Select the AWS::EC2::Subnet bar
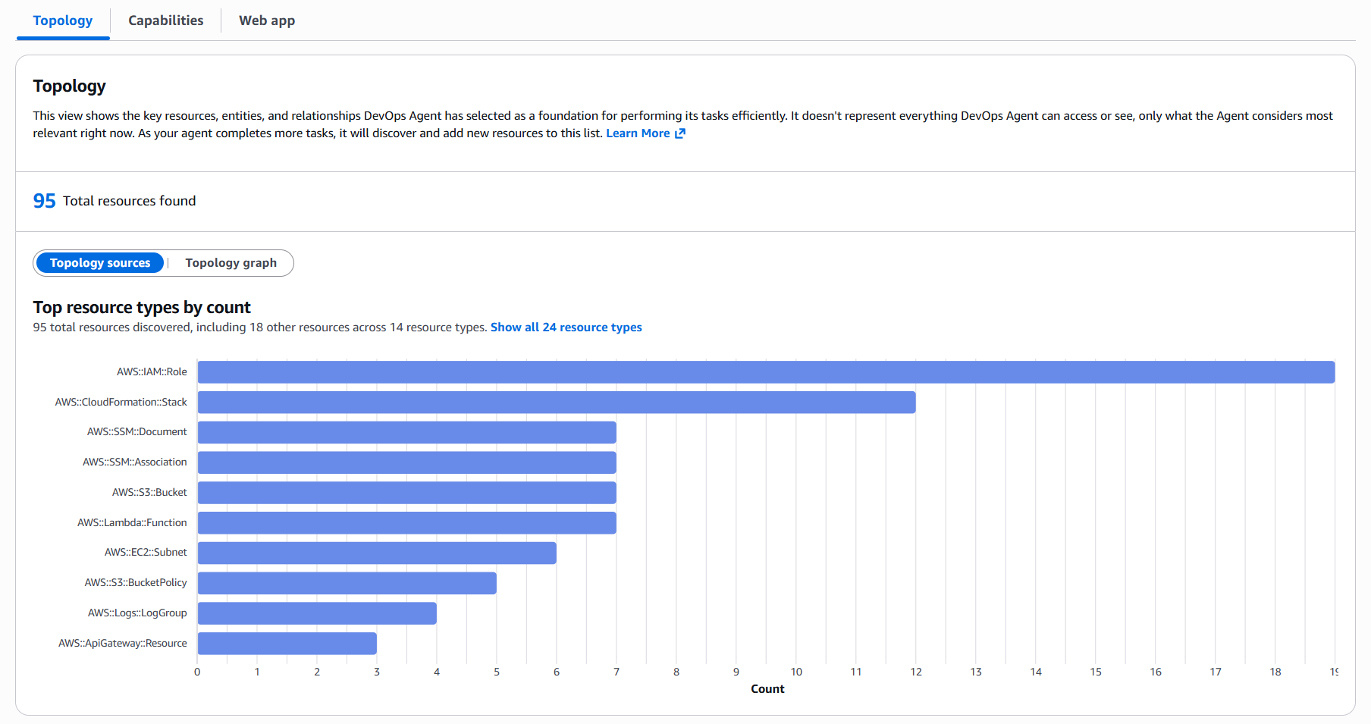Screen dimensions: 1371x724 point(377,553)
